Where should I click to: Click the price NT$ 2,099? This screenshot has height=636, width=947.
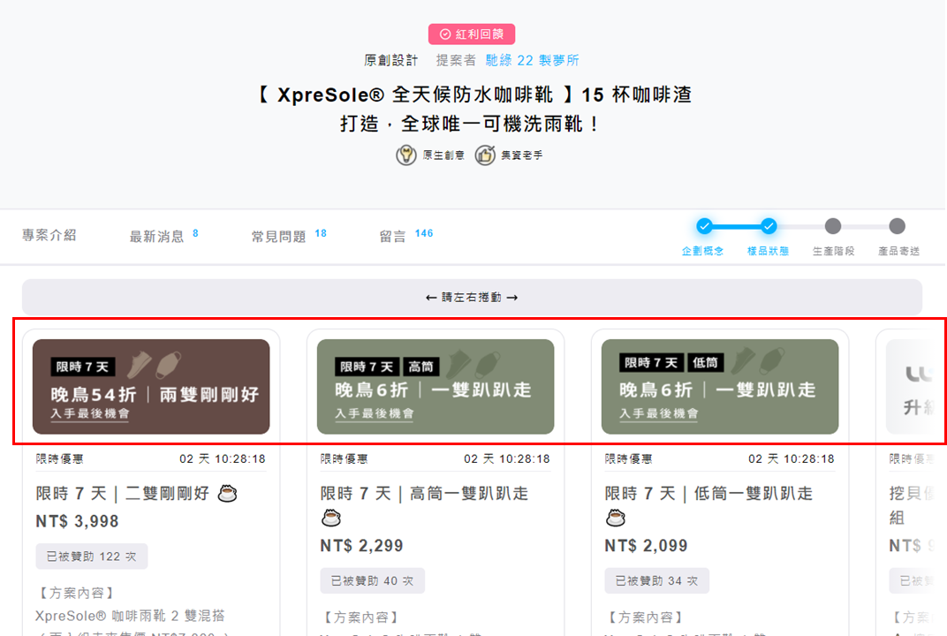pos(647,545)
